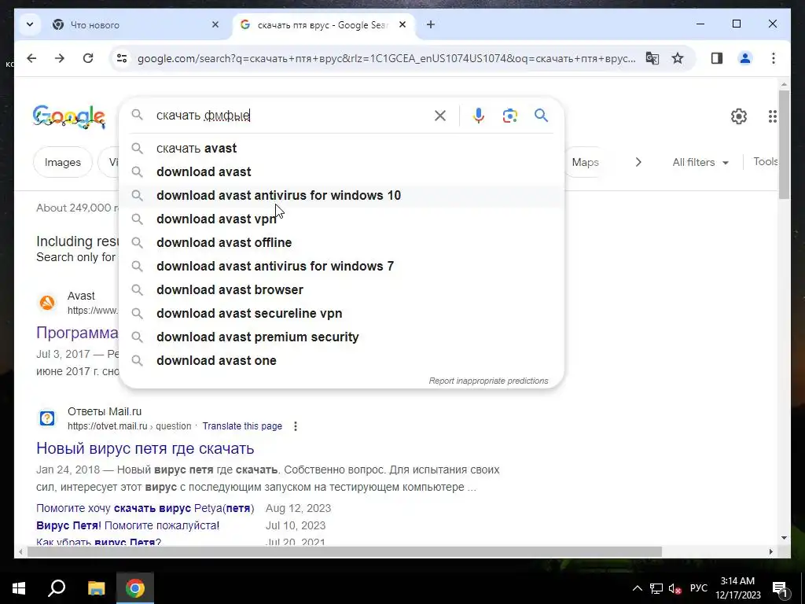
Task: Focus the browser address bar
Action: 386,58
